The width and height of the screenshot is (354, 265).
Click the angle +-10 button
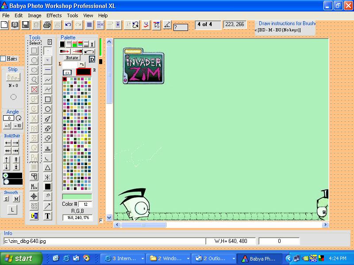point(17,126)
